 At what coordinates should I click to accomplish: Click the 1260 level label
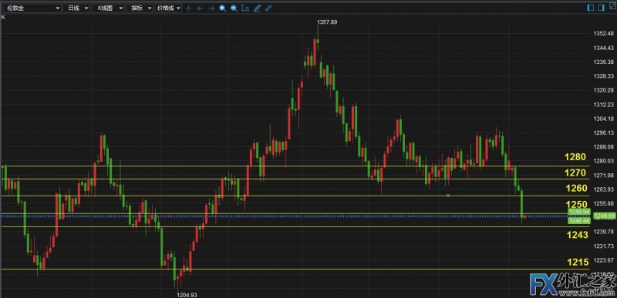tap(576, 189)
